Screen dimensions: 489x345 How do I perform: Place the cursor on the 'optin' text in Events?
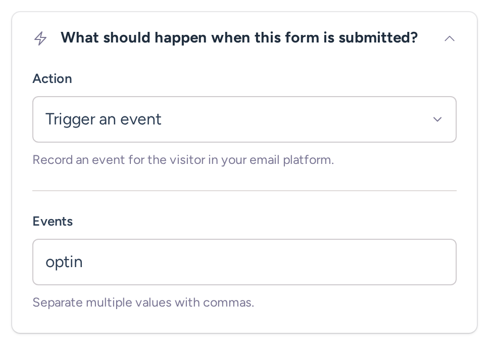coord(64,262)
